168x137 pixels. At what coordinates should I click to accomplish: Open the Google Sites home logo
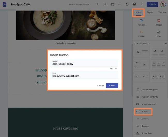coord(4,4)
